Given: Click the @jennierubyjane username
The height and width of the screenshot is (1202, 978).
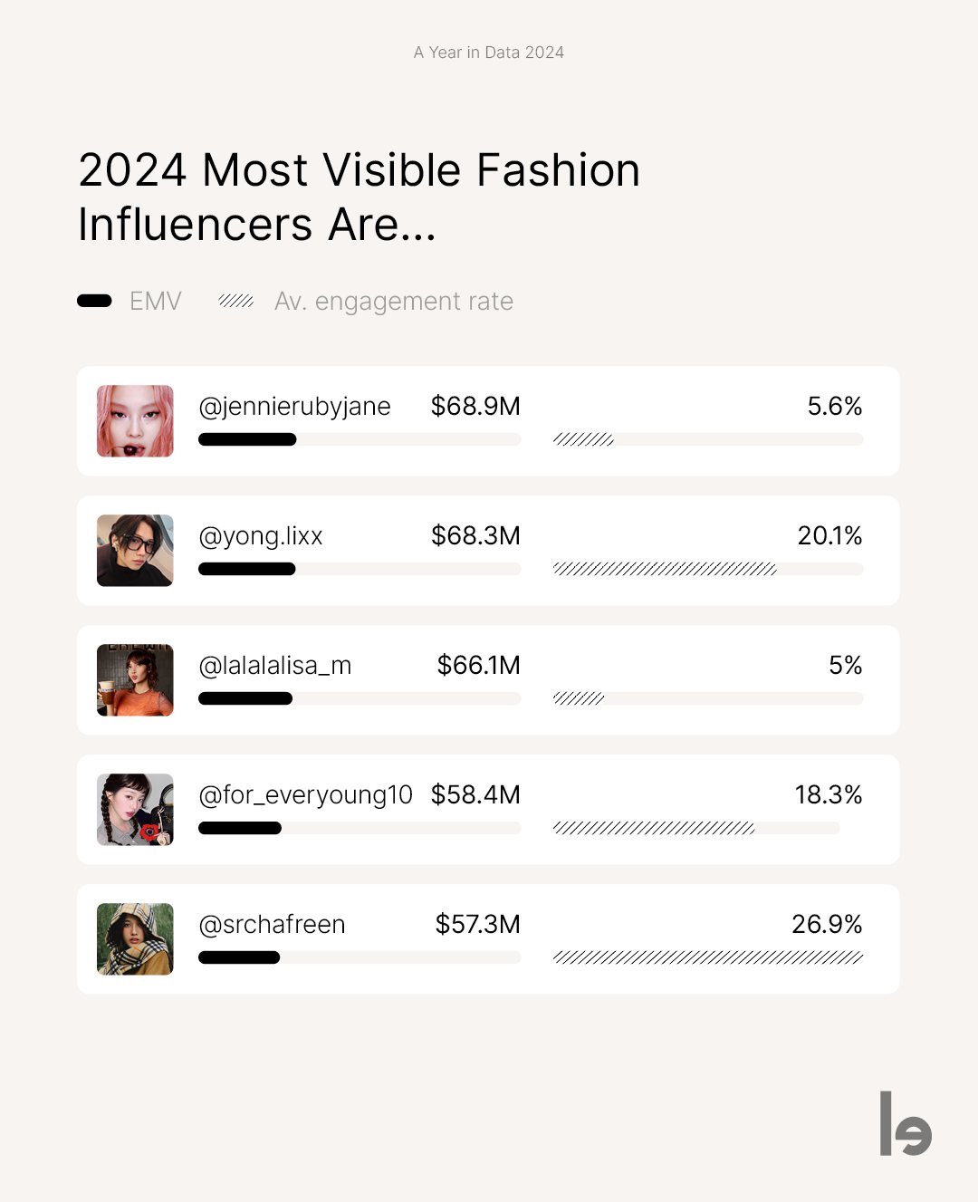Looking at the screenshot, I should (x=294, y=407).
